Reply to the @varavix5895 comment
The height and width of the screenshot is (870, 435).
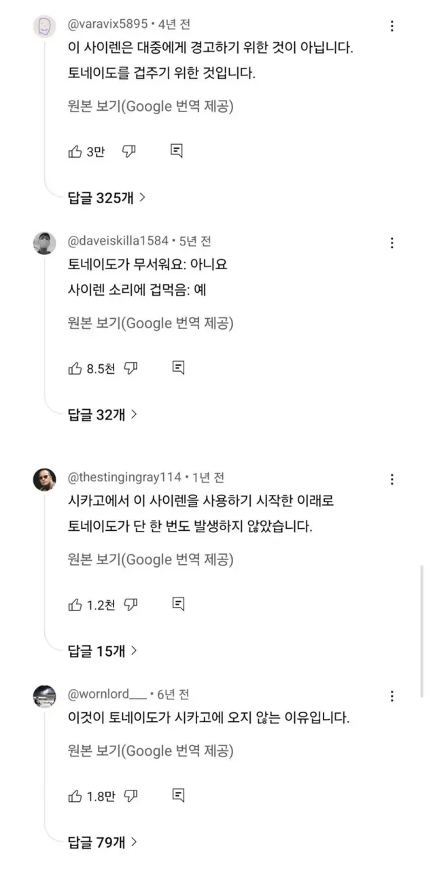click(x=176, y=152)
